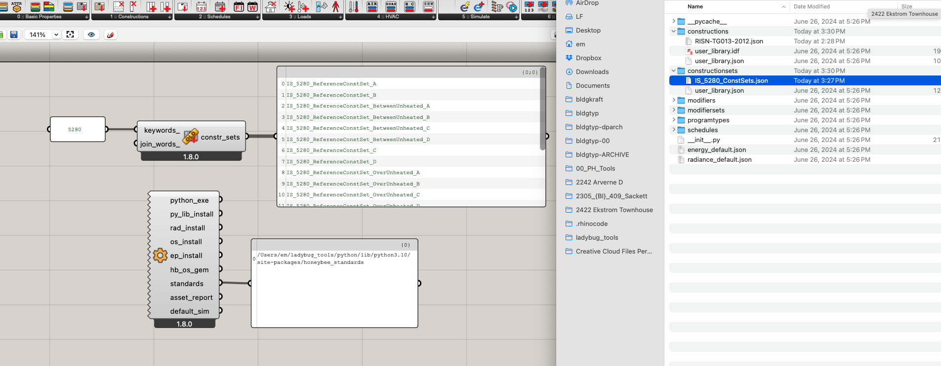The height and width of the screenshot is (366, 941).
Task: Open the 5 :: Simulate panel tab
Action: click(476, 17)
